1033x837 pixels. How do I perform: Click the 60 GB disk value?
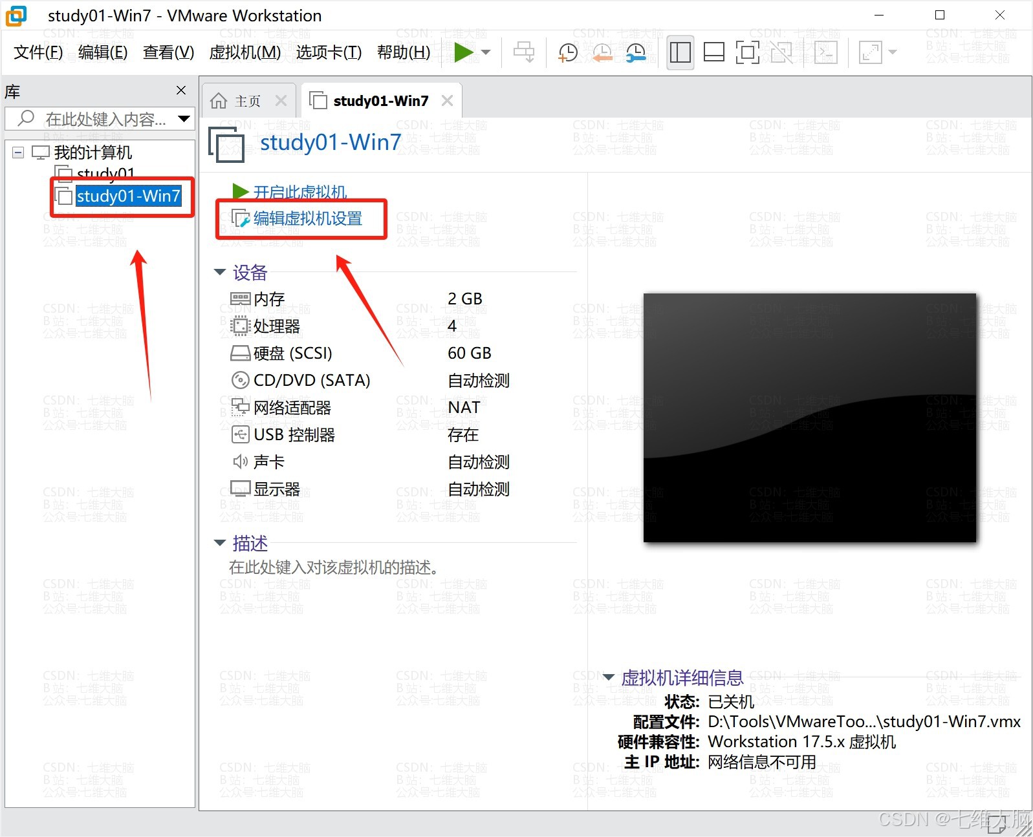470,354
